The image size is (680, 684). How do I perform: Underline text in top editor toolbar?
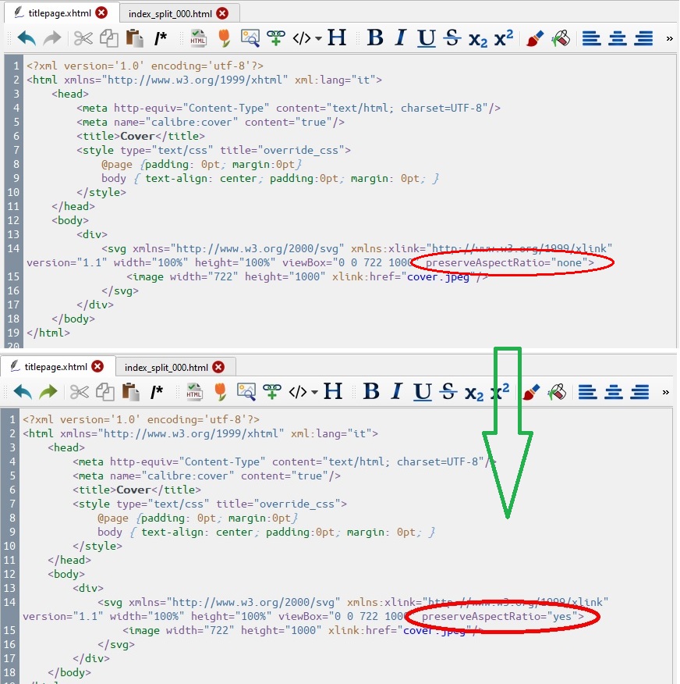[426, 38]
